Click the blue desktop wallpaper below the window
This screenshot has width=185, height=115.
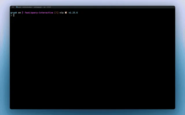92,112
